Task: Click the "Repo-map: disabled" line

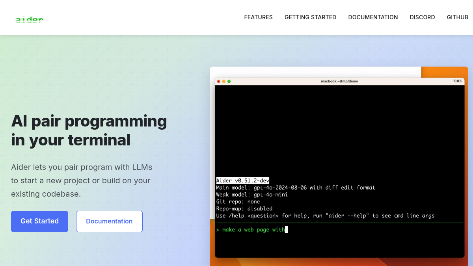Action: (244, 209)
